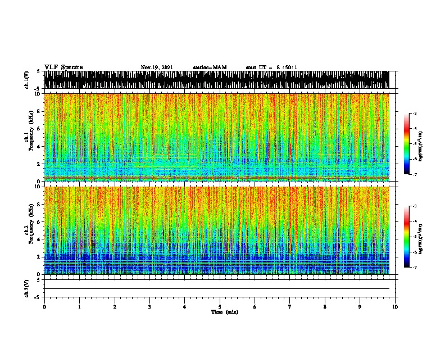Click the "-7" label on ch.1 color bar
The height and width of the screenshot is (344, 445).
click(x=415, y=174)
